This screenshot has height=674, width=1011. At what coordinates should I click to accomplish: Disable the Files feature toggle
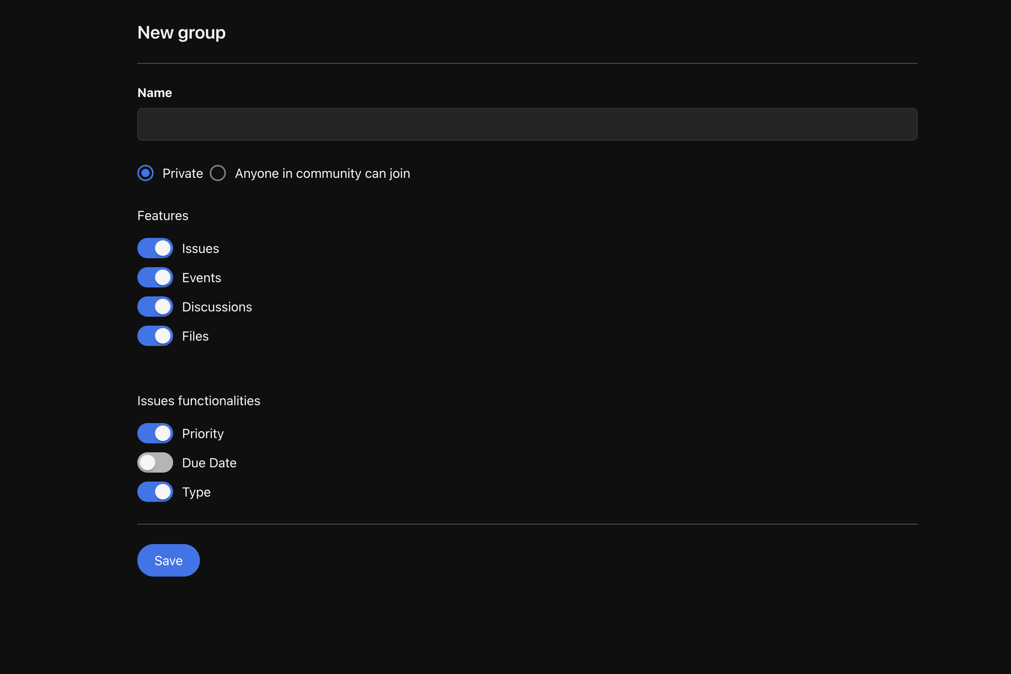(x=155, y=336)
